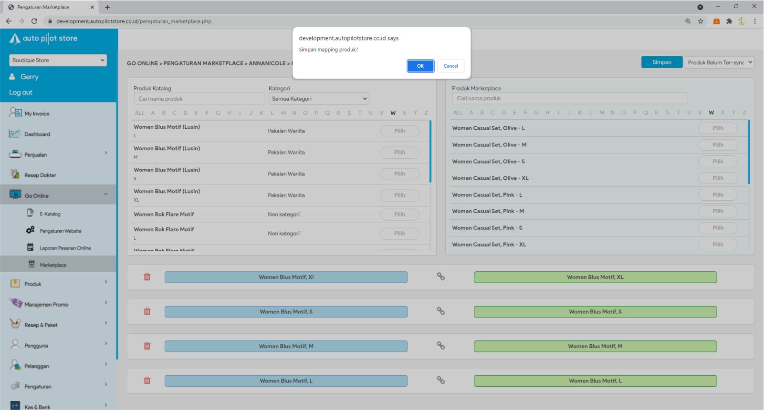Open the Dashboard menu item

tap(37, 134)
